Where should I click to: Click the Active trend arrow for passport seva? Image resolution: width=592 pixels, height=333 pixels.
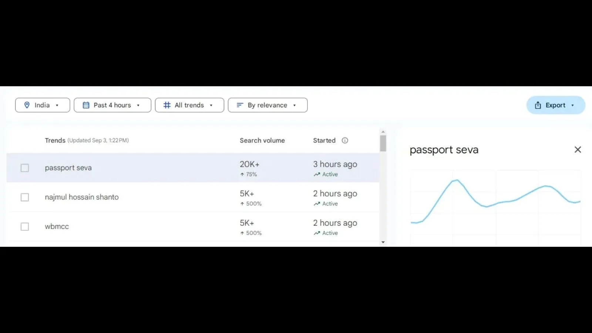click(316, 174)
